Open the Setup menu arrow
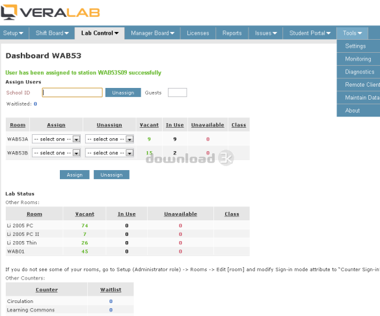The image size is (380, 316). [21, 33]
